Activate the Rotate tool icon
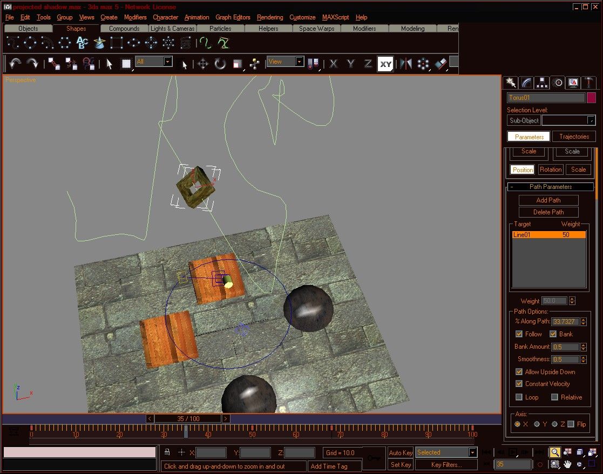 [220, 64]
